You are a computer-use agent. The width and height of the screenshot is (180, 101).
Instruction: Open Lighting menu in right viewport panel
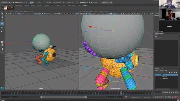coord(91,12)
